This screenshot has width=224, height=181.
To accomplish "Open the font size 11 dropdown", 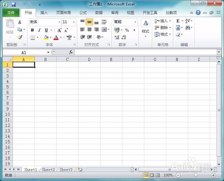I will point(74,22).
